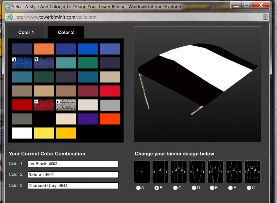The height and width of the screenshot is (203, 277).
Task: Select the design A single-panel thumbnail
Action: tap(142, 172)
